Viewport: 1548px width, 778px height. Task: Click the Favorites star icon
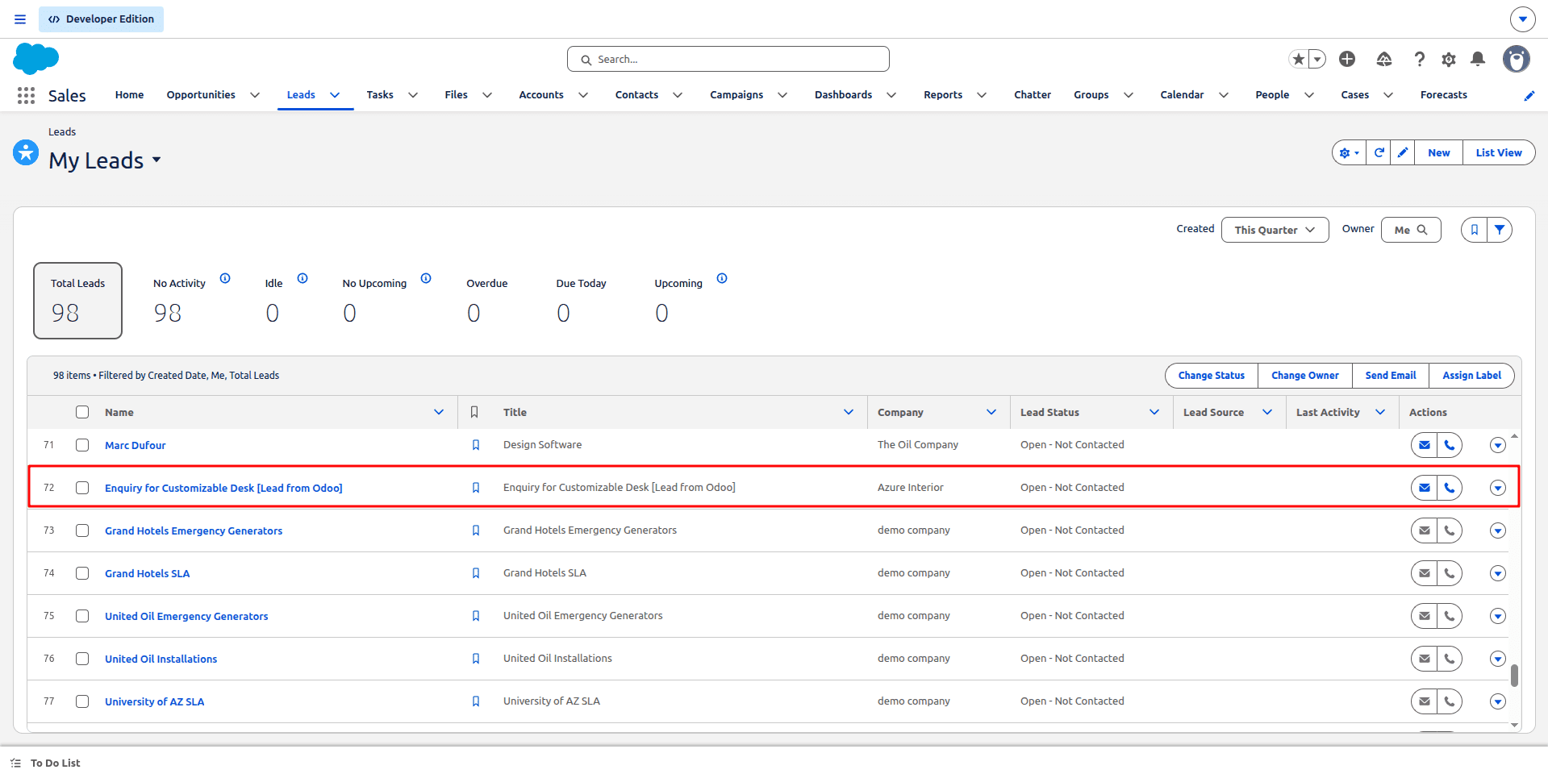point(1298,59)
